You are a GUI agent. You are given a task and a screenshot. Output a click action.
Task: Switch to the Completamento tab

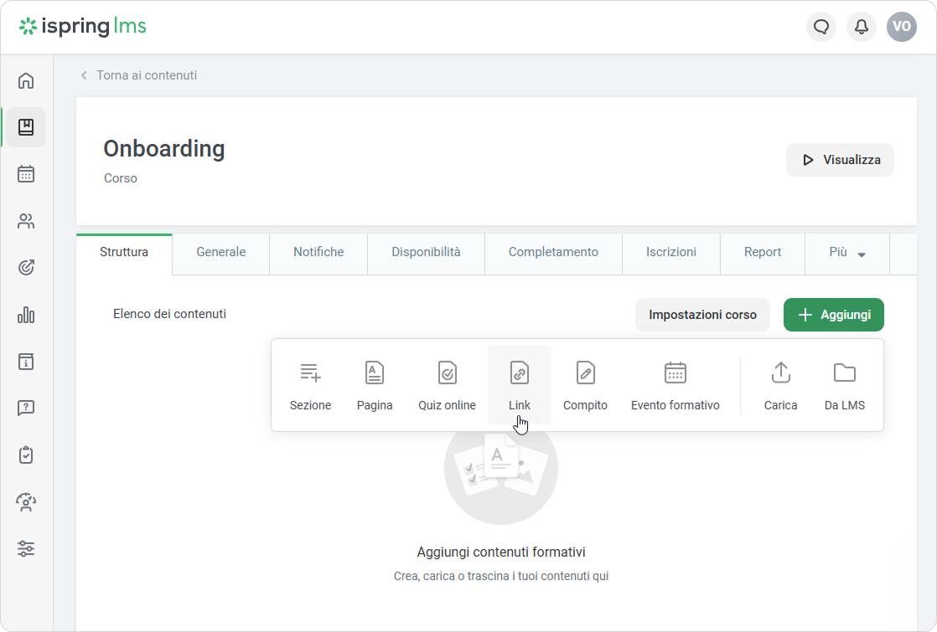tap(553, 252)
